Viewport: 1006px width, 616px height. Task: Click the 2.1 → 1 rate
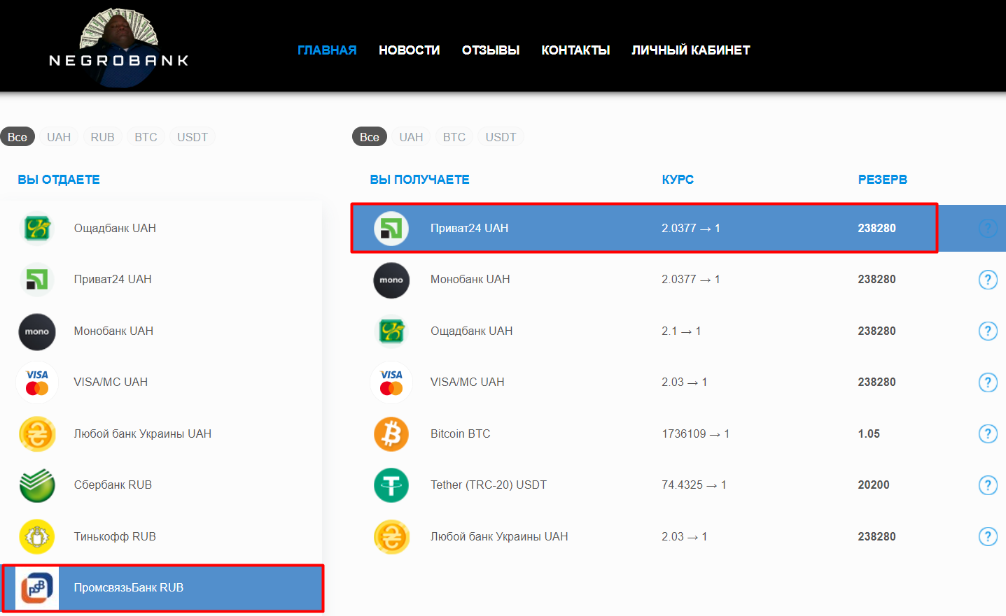(681, 331)
